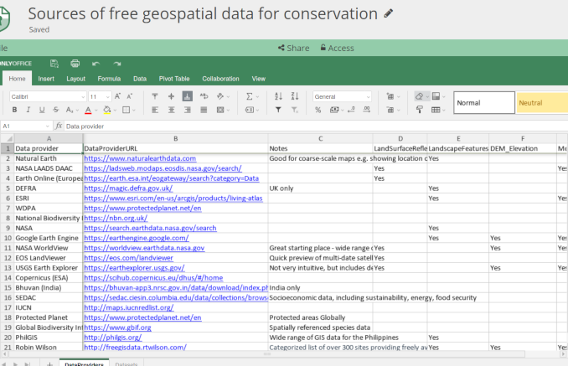Click into the formula bar input
This screenshot has width=568, height=366.
click(x=315, y=126)
